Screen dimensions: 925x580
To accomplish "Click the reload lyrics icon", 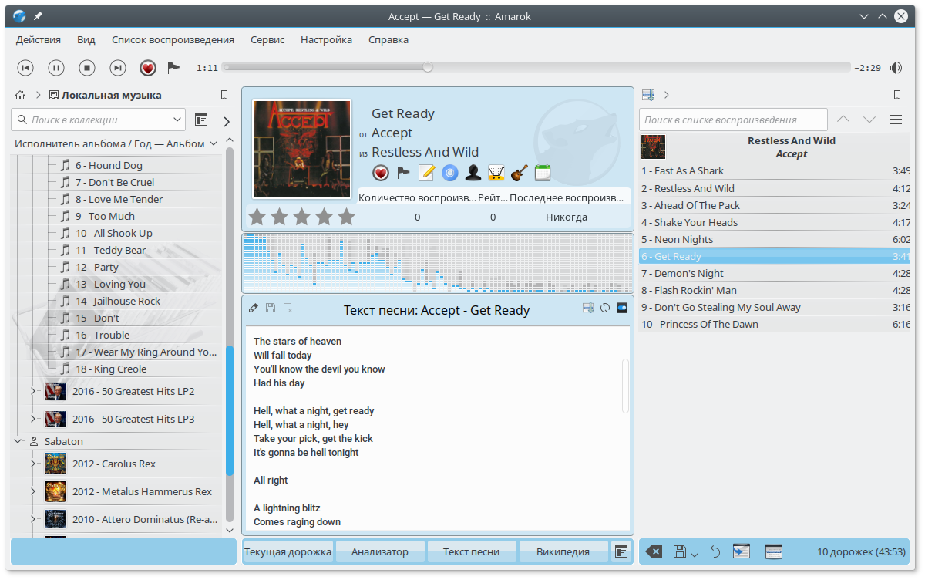I will [x=605, y=309].
